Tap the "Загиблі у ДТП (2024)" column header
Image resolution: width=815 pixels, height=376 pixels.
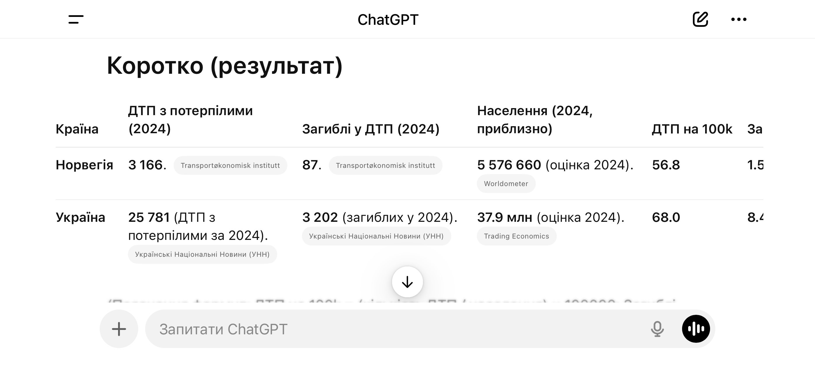coord(370,129)
